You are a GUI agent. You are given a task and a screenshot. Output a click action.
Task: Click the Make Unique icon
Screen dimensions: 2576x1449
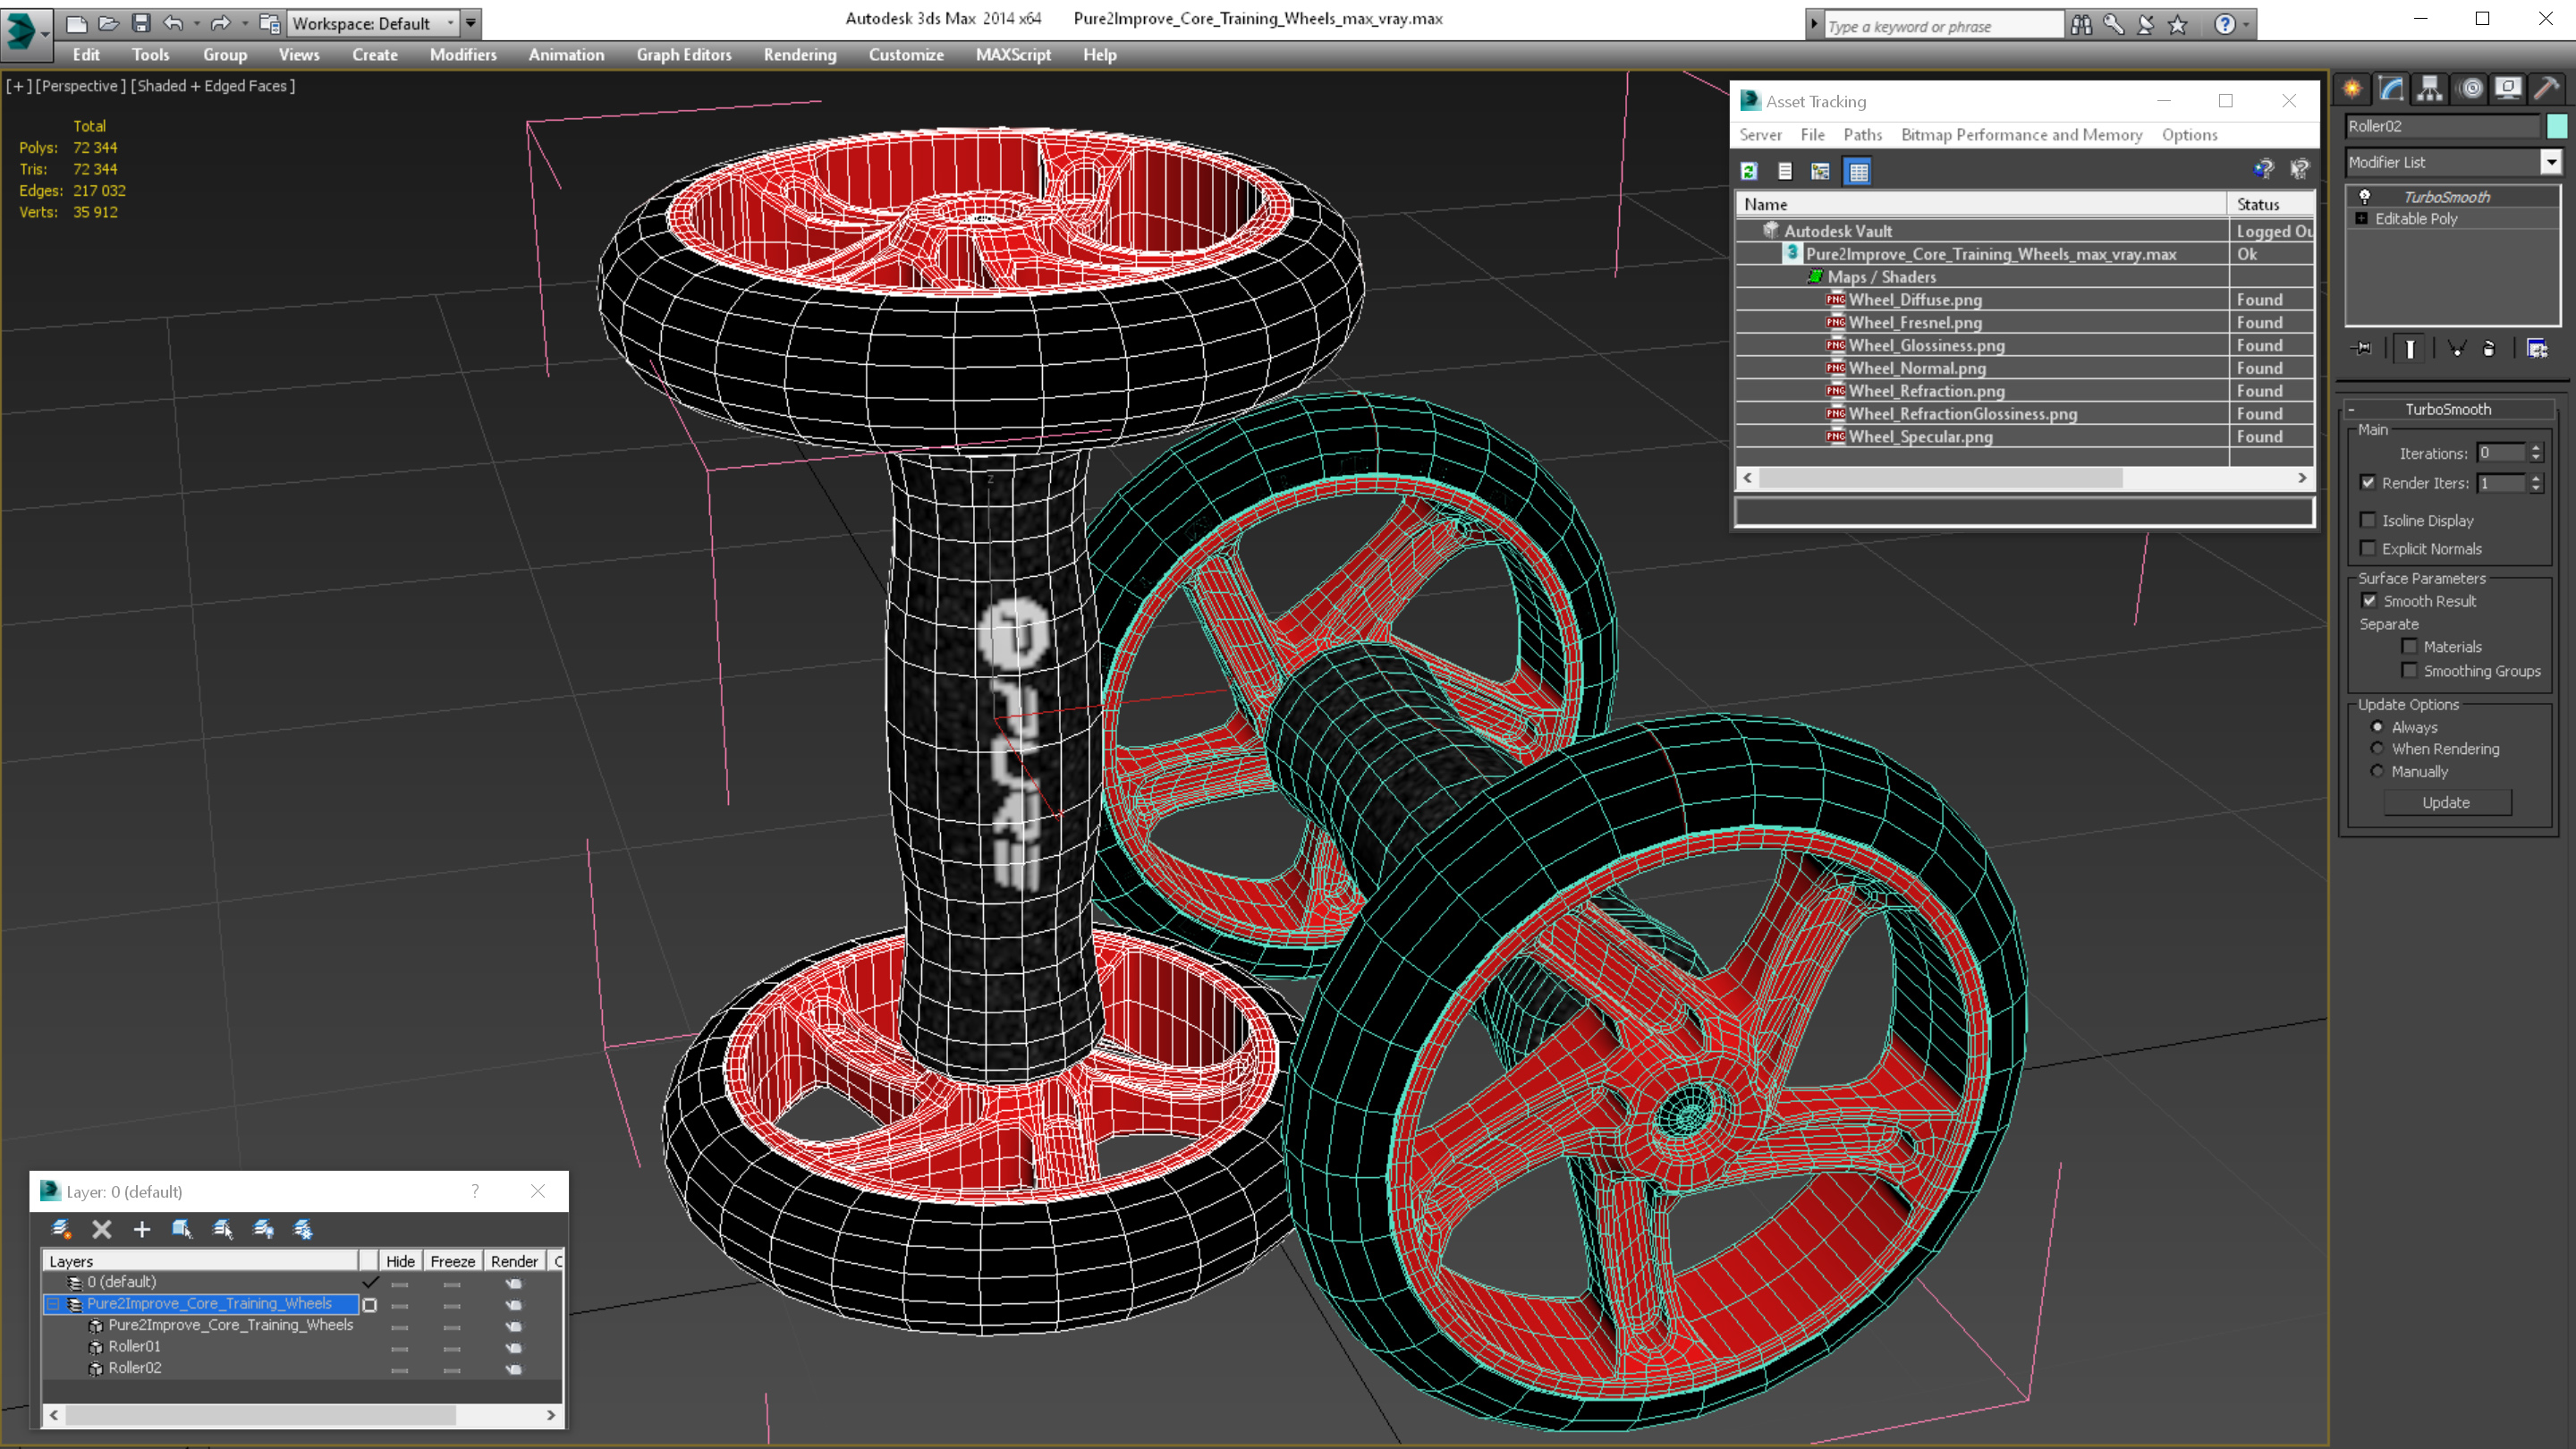pos(2456,348)
